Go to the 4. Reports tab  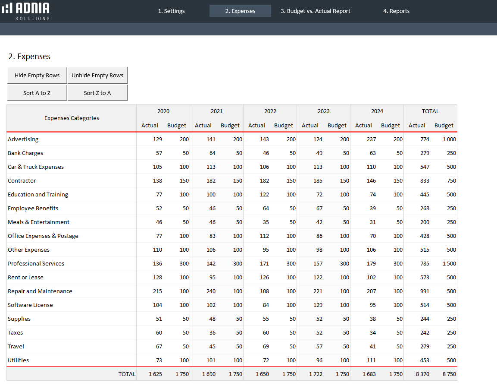tap(396, 11)
